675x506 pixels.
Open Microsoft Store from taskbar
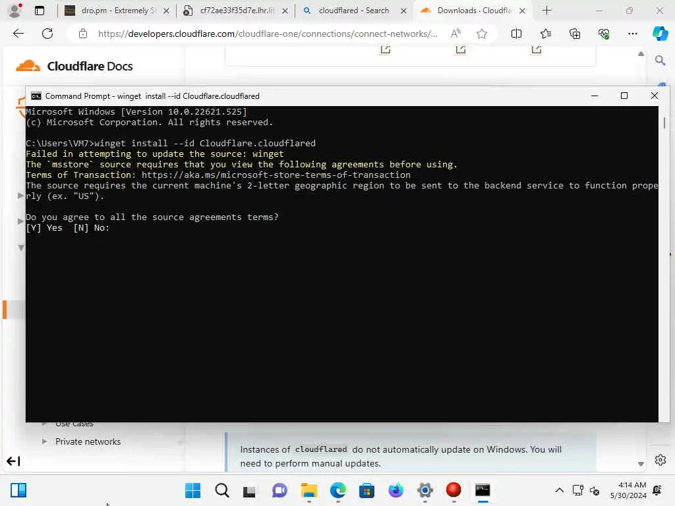(367, 490)
